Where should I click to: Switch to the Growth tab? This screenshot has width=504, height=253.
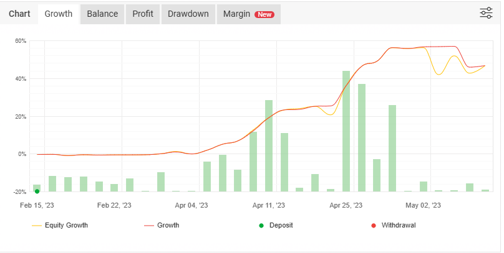(59, 14)
